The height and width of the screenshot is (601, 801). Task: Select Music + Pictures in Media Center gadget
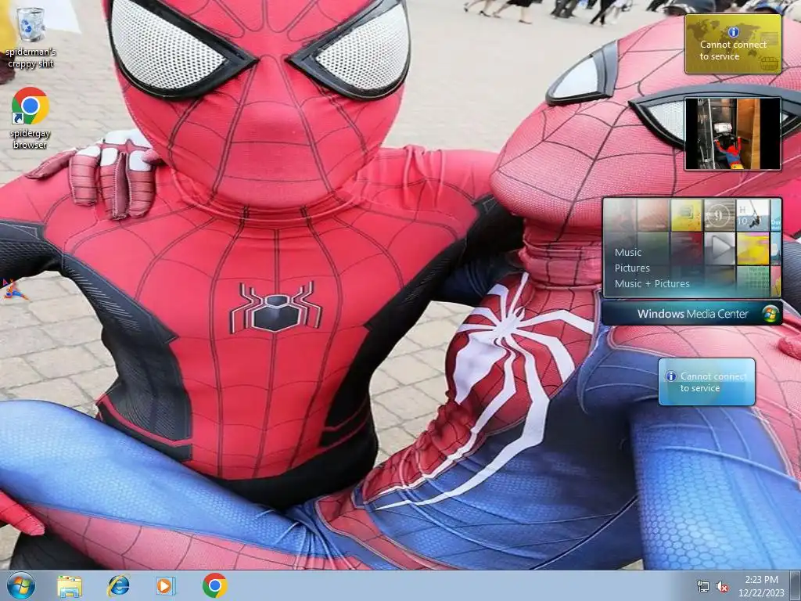click(652, 283)
